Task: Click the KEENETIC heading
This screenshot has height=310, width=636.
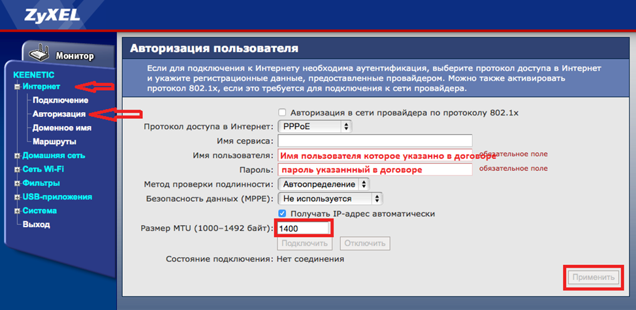Action: point(34,75)
